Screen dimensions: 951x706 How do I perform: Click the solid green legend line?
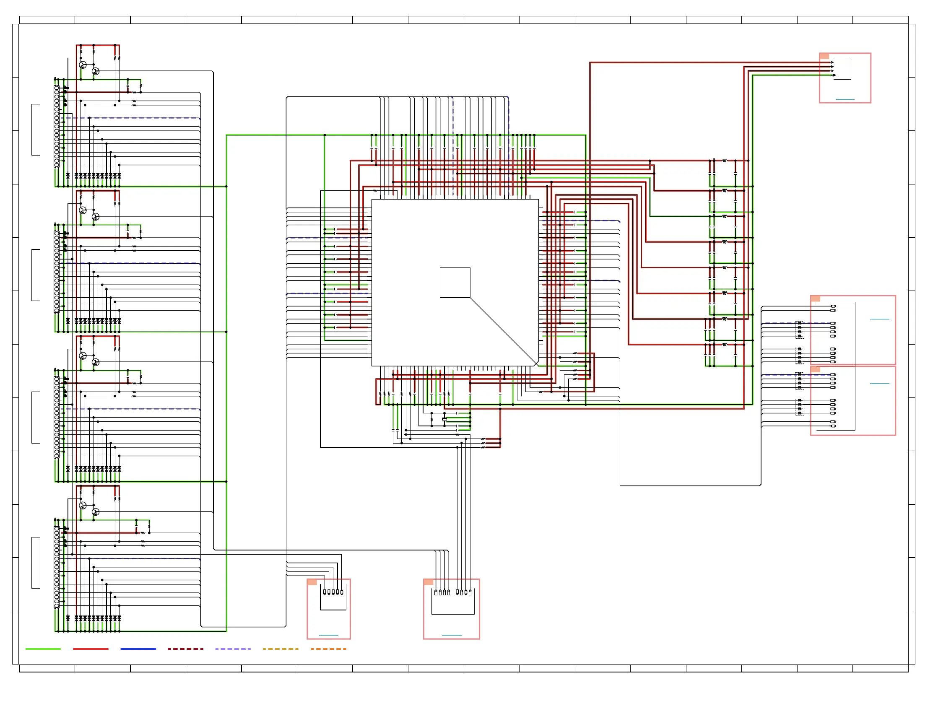click(x=43, y=649)
